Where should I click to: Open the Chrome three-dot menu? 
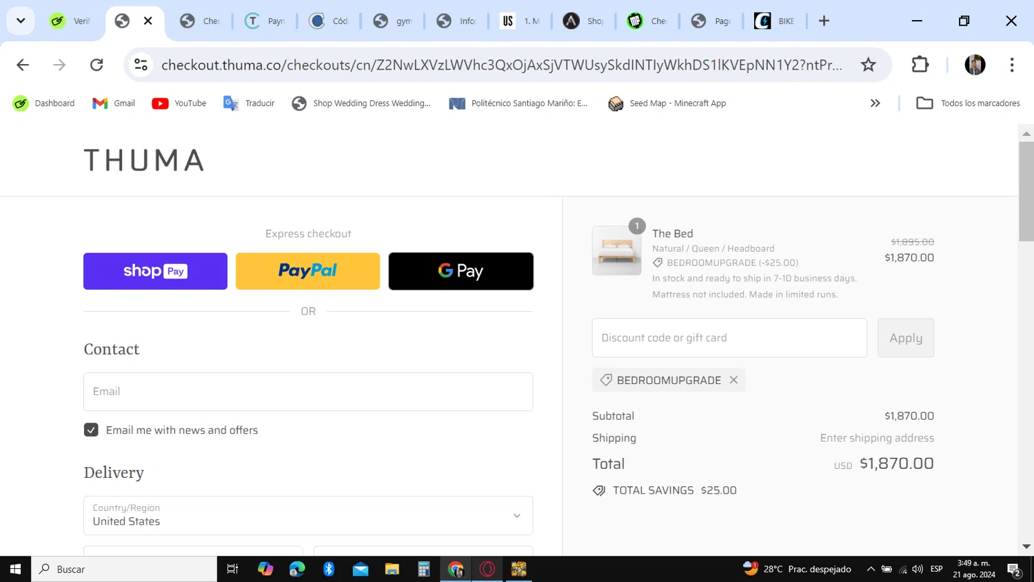tap(1012, 65)
